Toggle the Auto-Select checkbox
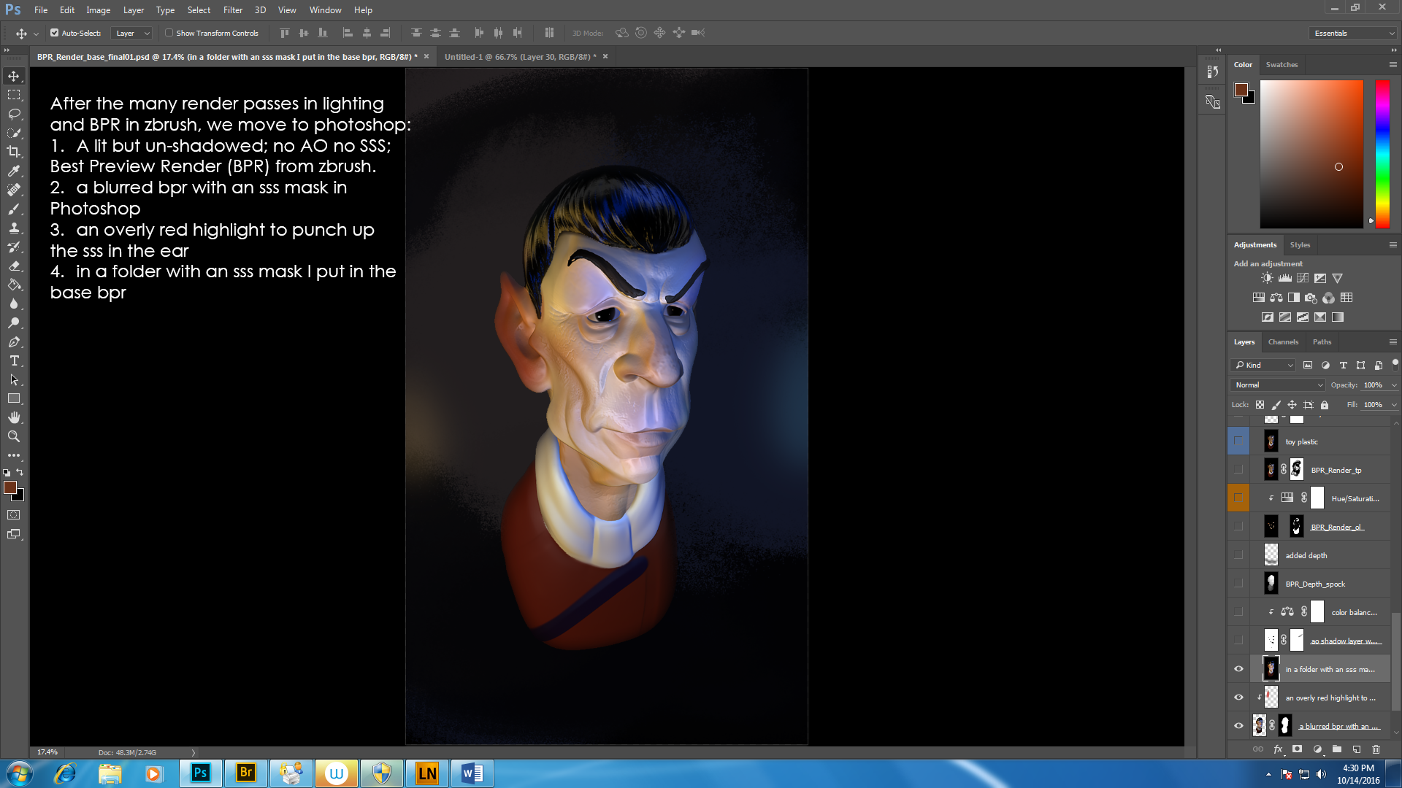Viewport: 1402px width, 788px height. click(x=55, y=33)
